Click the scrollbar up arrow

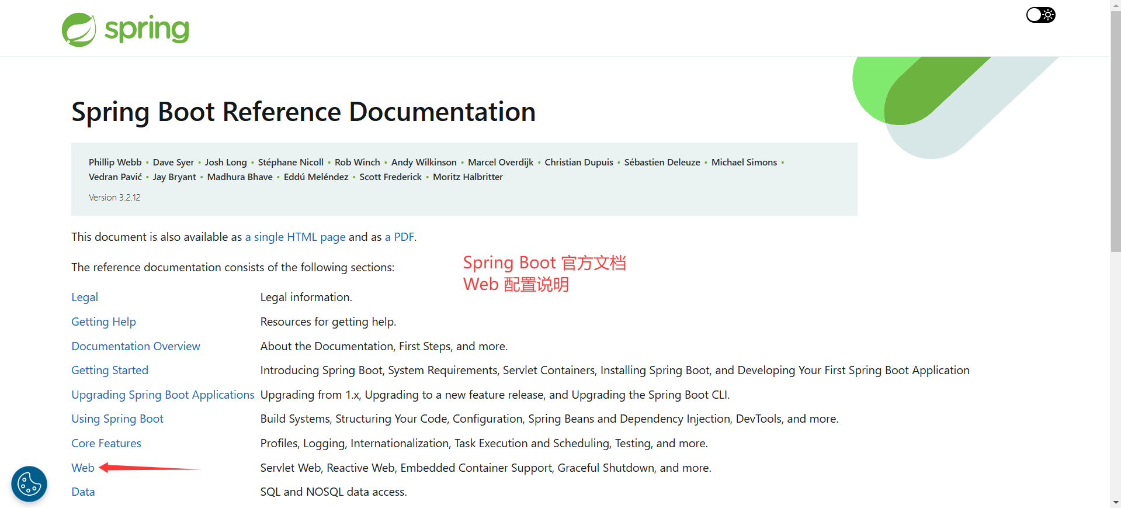1116,5
